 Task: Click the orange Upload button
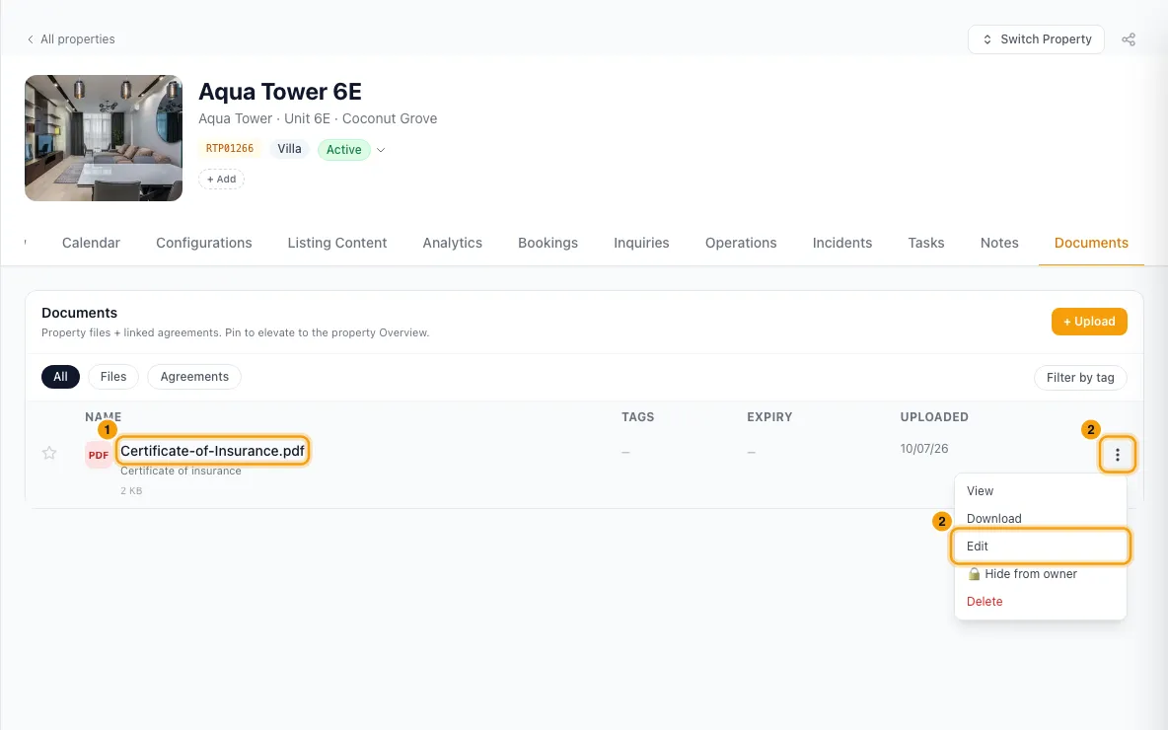[x=1089, y=322]
